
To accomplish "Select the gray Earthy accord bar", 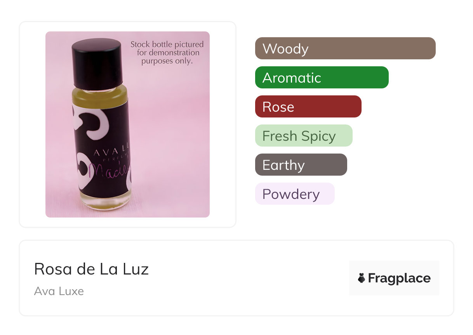I will (301, 165).
